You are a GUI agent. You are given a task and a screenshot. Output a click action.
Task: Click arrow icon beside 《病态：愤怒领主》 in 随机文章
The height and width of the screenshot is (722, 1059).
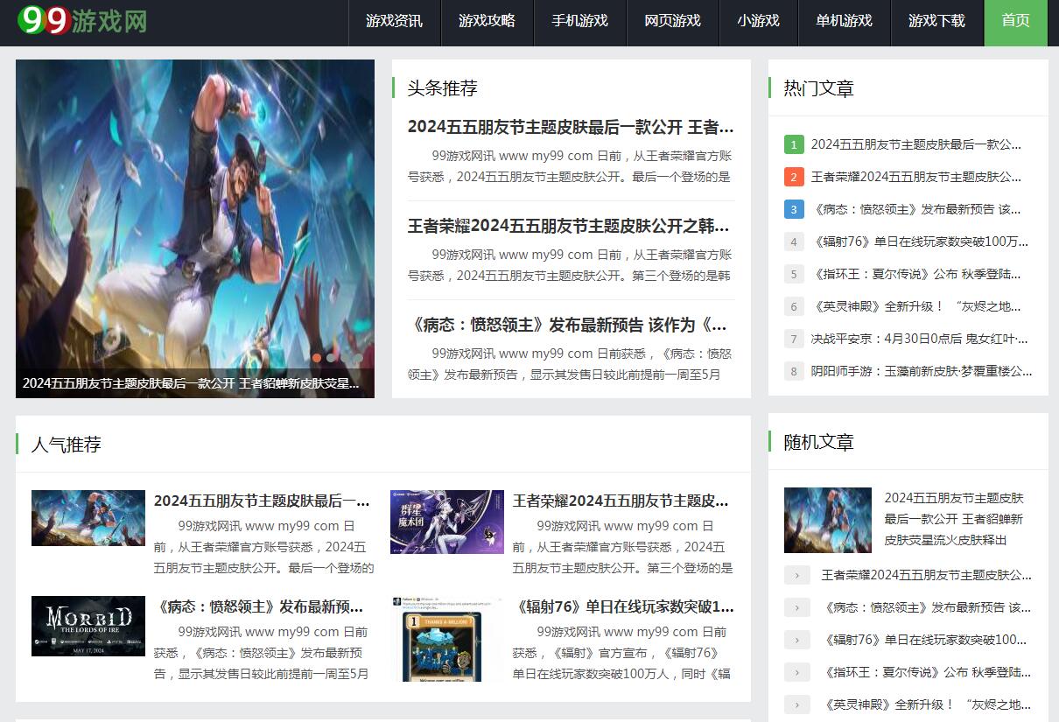point(797,607)
